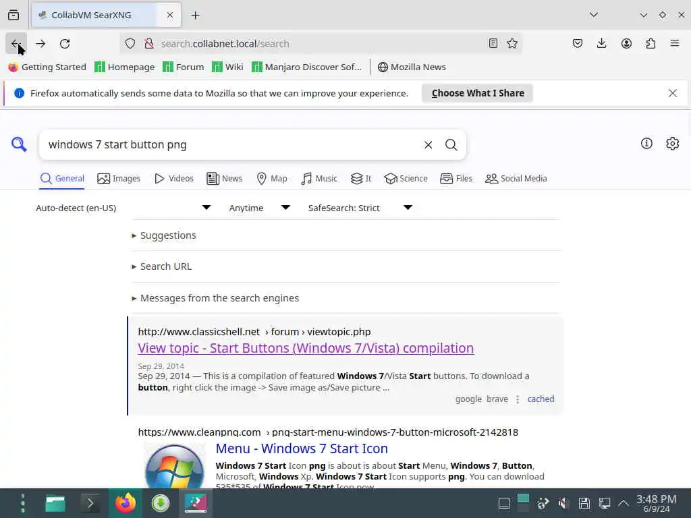
Task: Select the General search tab
Action: click(61, 178)
